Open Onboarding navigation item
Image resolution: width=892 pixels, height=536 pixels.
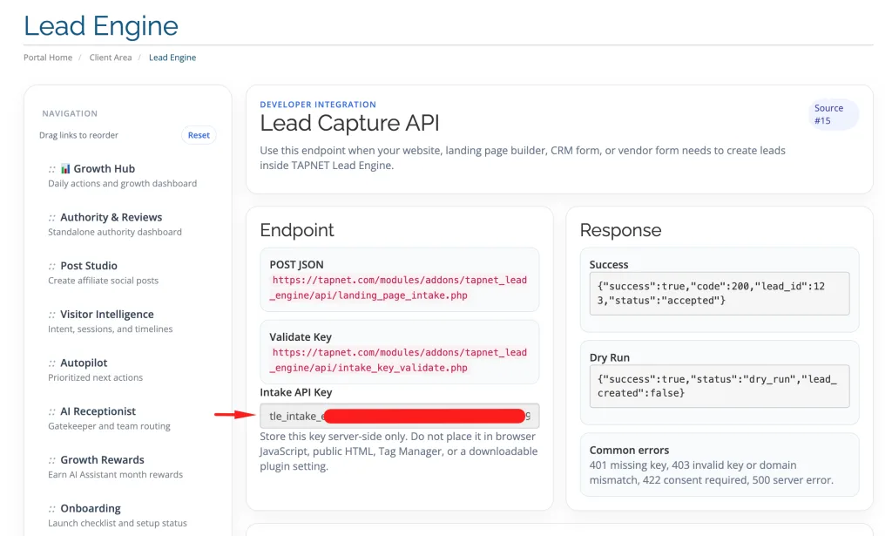click(x=91, y=508)
